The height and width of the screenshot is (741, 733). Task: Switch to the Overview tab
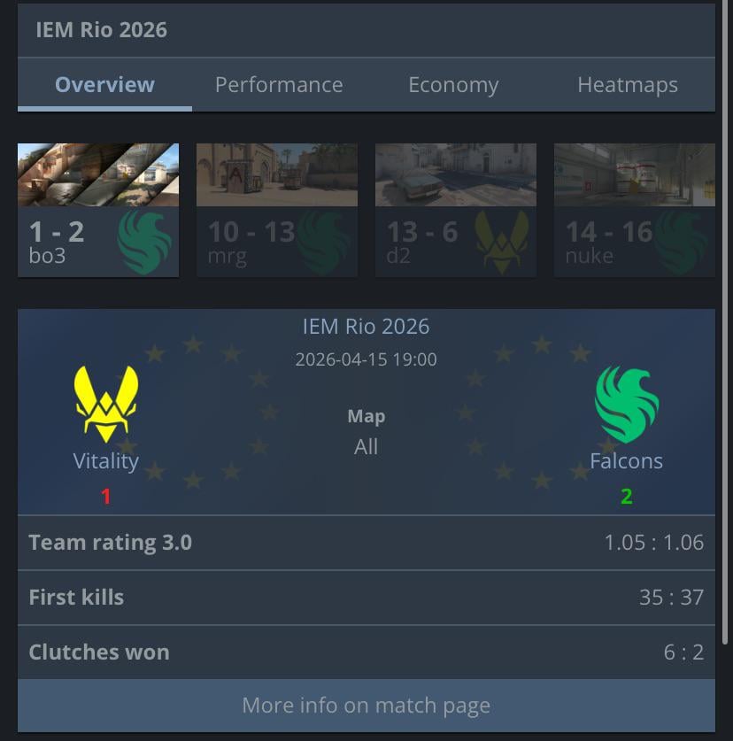pyautogui.click(x=105, y=85)
